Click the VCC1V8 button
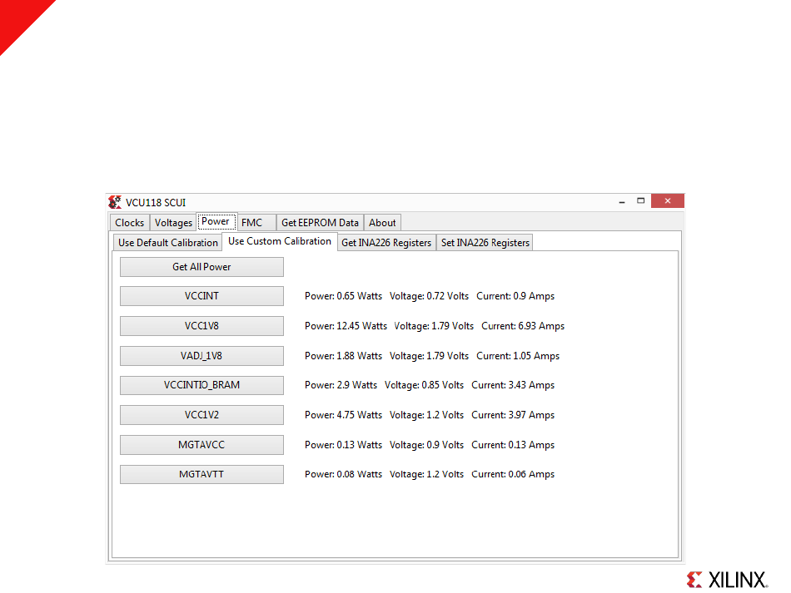The image size is (791, 593). [201, 326]
